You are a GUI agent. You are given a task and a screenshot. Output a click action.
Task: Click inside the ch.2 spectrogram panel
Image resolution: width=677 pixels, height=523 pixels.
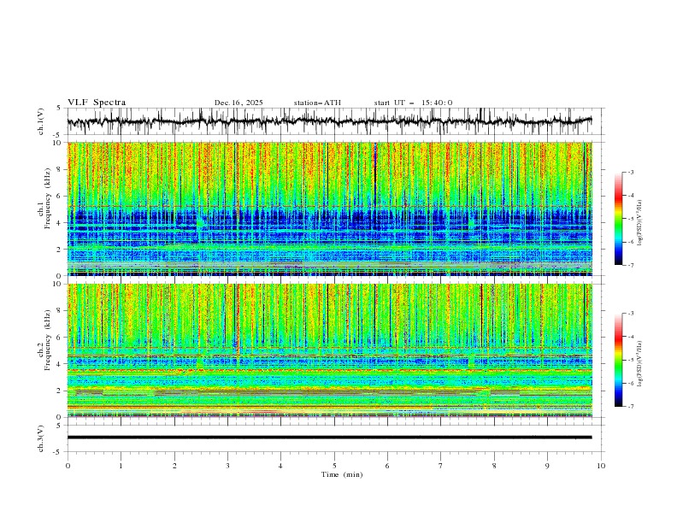[x=330, y=350]
